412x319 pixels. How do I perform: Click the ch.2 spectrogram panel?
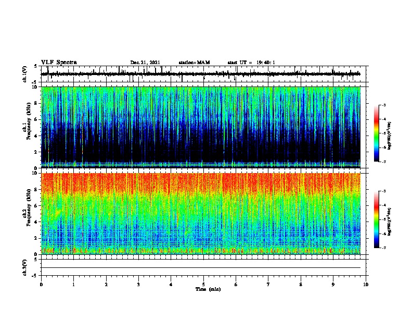[x=200, y=214]
